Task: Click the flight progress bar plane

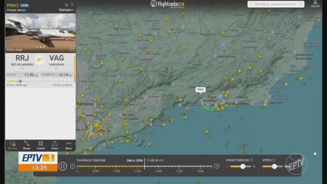Action: [x=20, y=81]
